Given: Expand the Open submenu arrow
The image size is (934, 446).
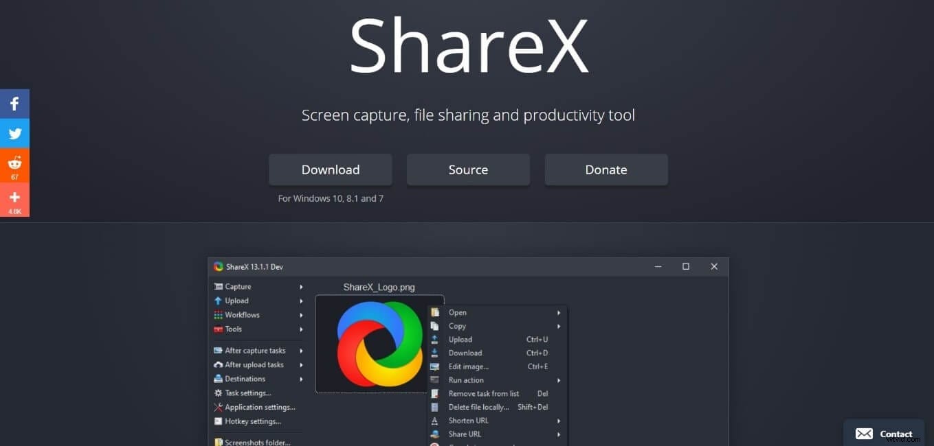Looking at the screenshot, I should [558, 312].
